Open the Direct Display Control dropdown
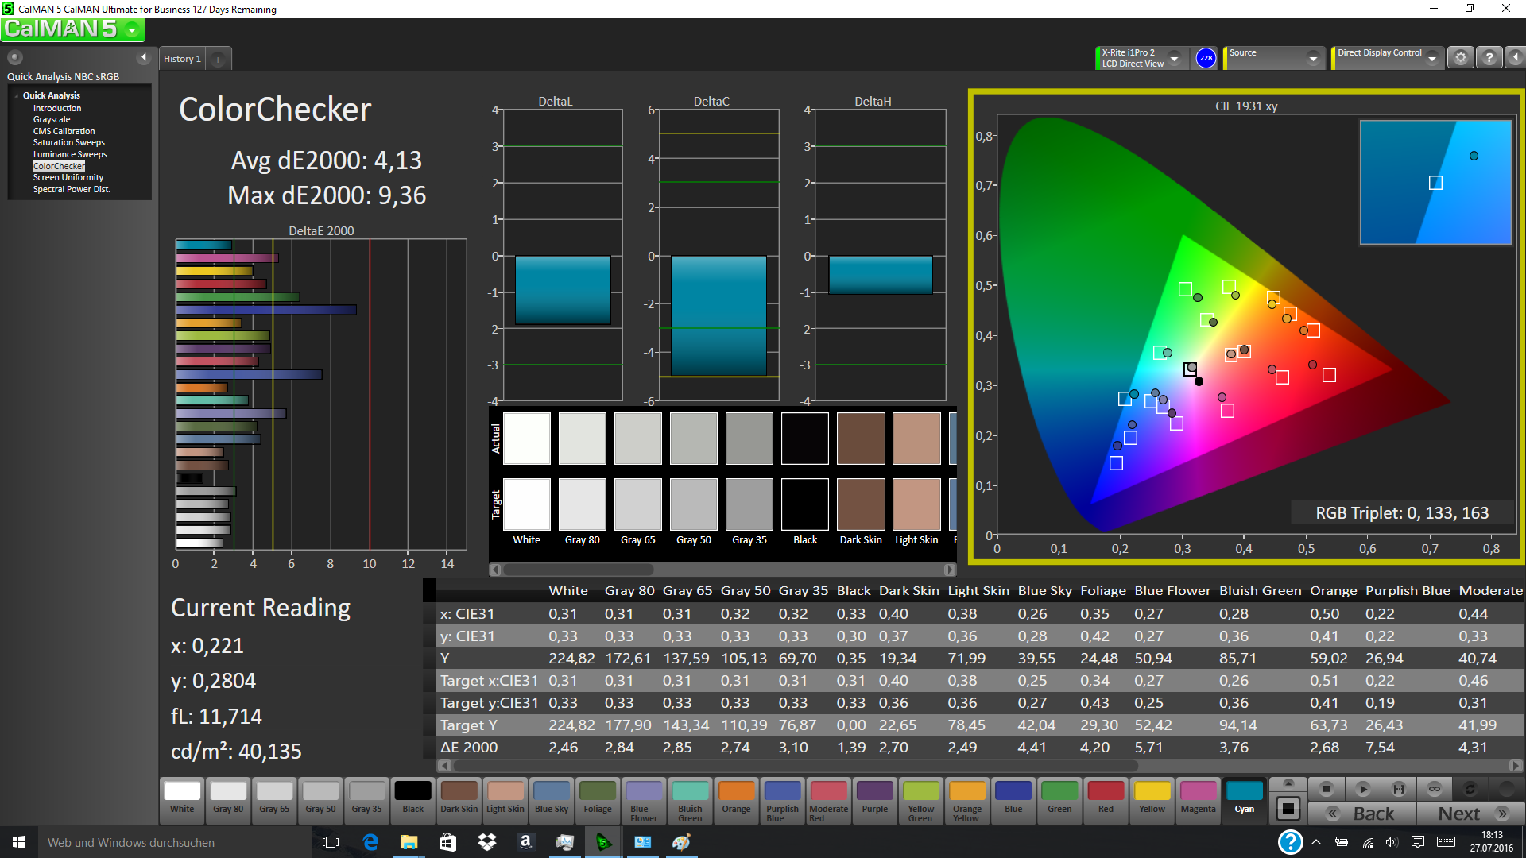This screenshot has height=858, width=1526. pyautogui.click(x=1431, y=59)
